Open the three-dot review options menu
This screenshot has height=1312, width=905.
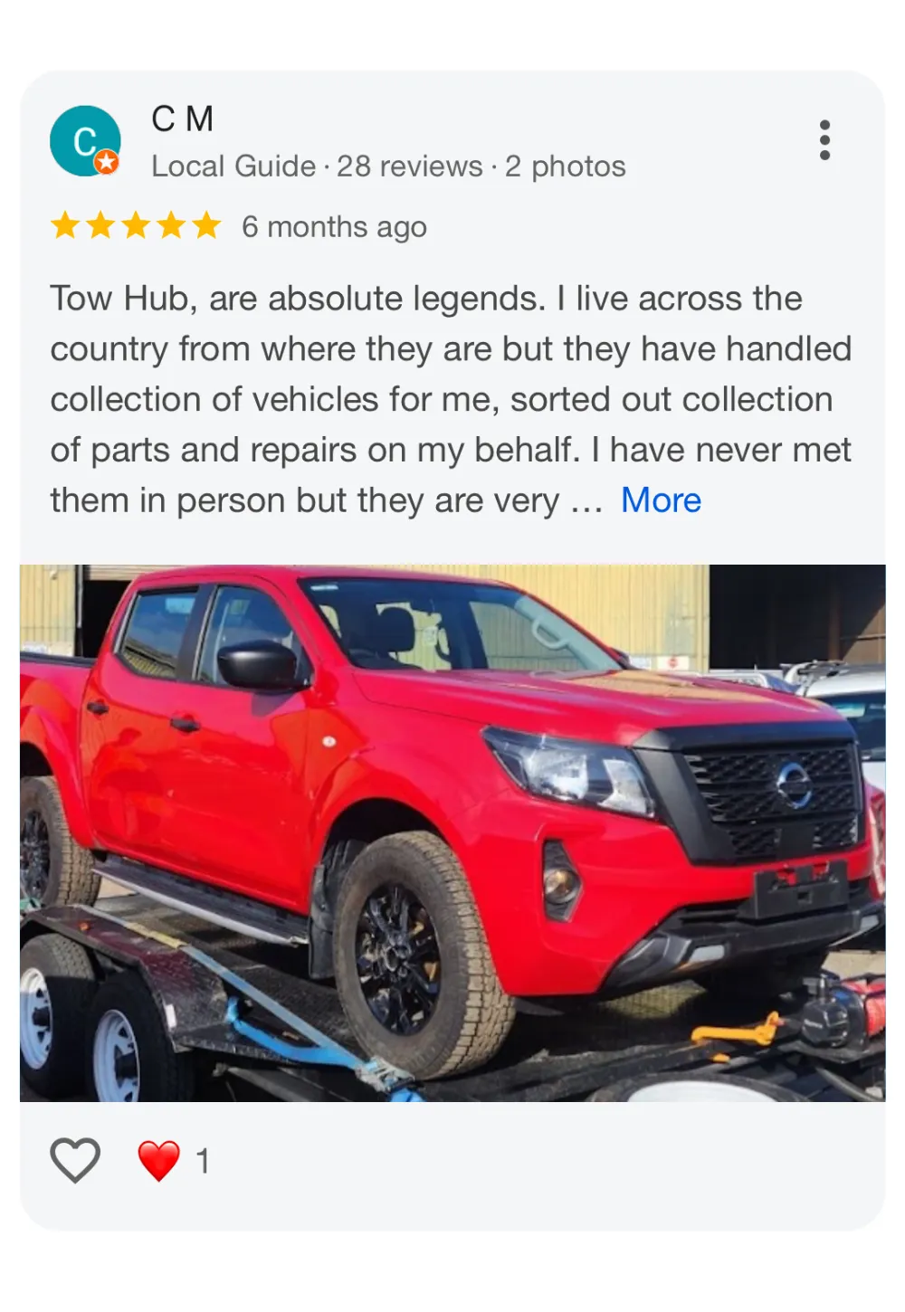click(824, 140)
